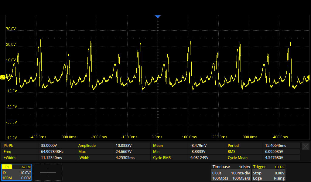Screen dimensions: 311x182
Task: Close the measurements panel with the X
Action: [x=306, y=146]
